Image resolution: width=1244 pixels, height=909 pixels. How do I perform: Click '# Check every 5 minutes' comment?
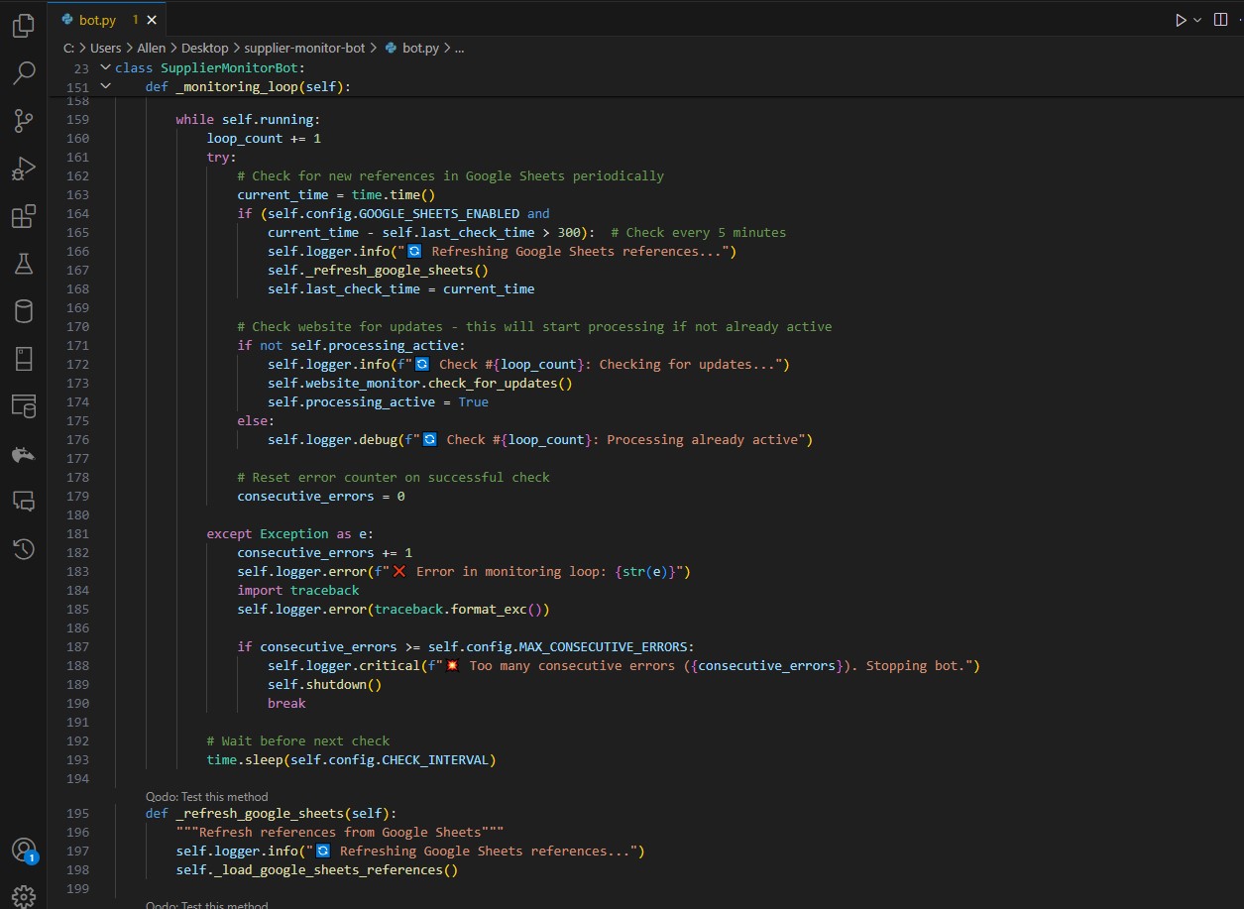coord(699,232)
